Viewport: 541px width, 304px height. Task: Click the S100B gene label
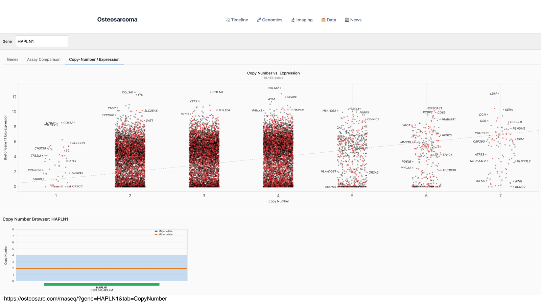pos(37,179)
